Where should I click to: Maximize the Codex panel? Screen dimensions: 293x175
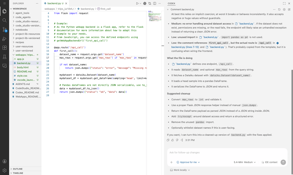pyautogui.click(x=284, y=3)
